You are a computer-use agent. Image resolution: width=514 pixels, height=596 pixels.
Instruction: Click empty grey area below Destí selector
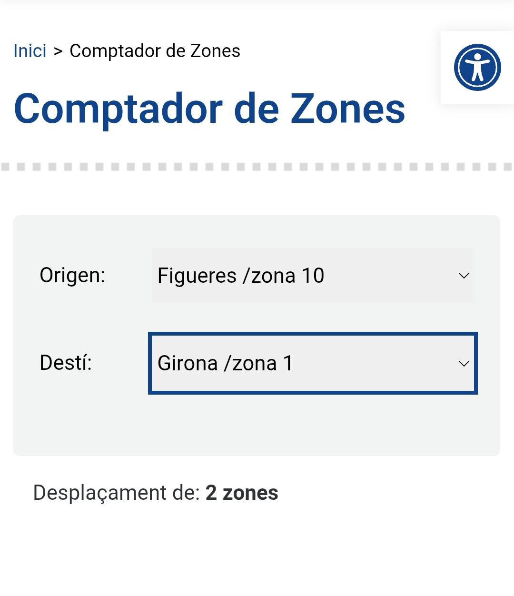pyautogui.click(x=257, y=425)
